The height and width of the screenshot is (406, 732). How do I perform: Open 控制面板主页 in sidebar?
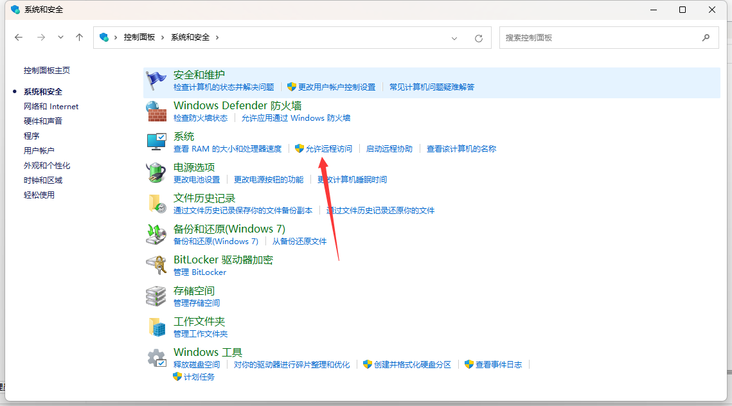47,71
